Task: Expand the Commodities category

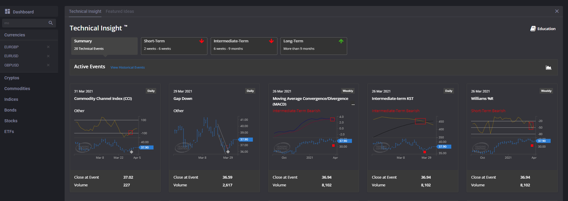Action: [x=17, y=89]
